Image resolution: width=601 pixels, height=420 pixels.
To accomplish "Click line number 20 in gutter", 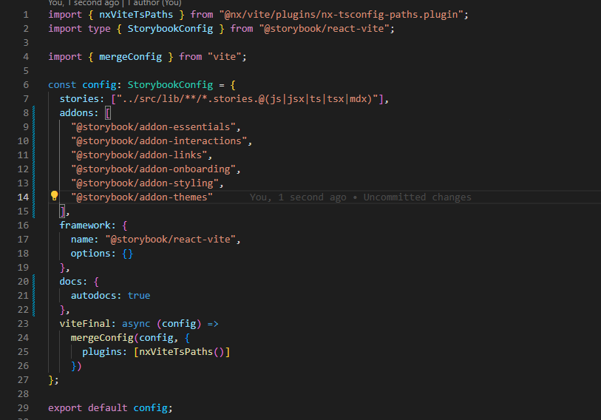I will click(23, 282).
